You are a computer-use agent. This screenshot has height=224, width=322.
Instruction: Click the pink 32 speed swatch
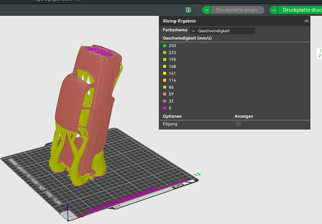(164, 101)
